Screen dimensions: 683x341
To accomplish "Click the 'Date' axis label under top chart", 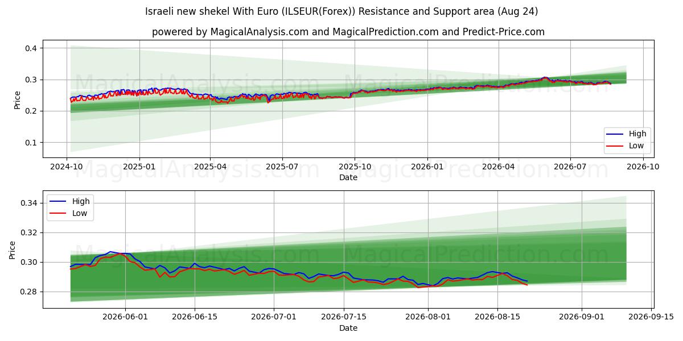I will [x=348, y=177].
